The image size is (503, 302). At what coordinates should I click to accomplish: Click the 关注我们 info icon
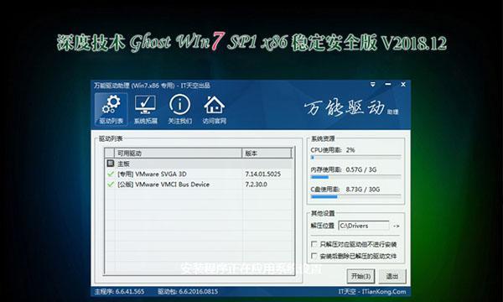point(179,109)
